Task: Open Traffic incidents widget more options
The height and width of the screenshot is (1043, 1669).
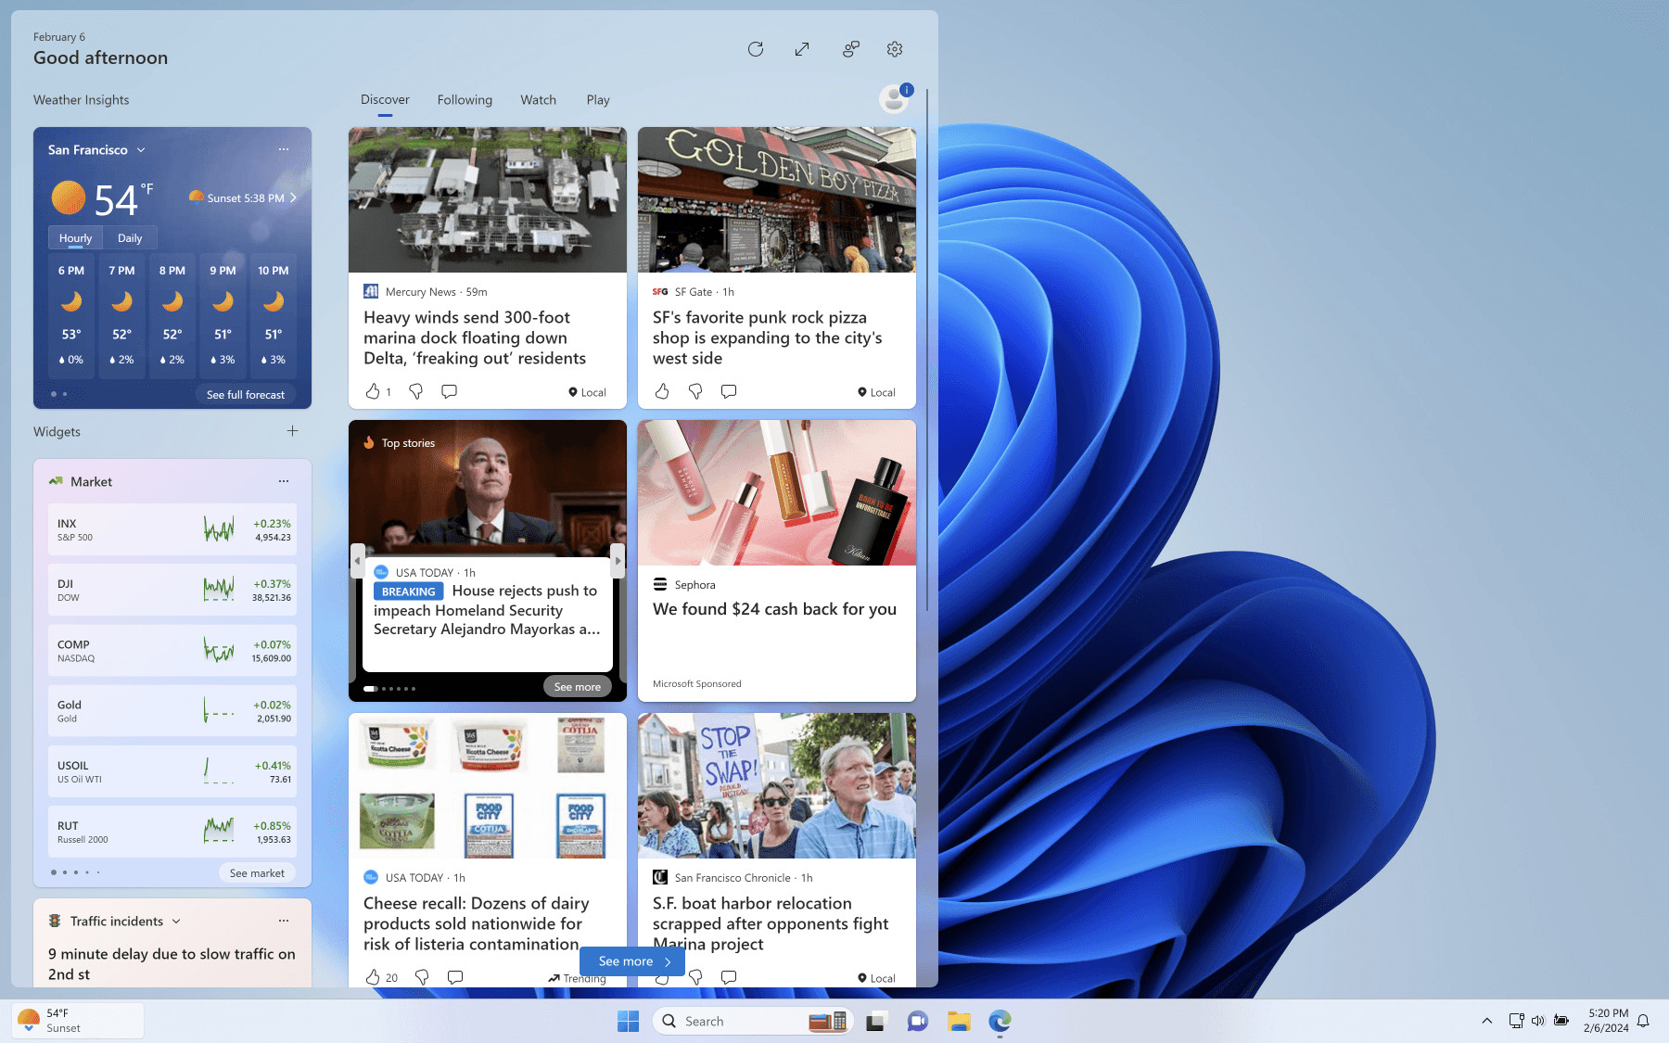Action: [284, 921]
